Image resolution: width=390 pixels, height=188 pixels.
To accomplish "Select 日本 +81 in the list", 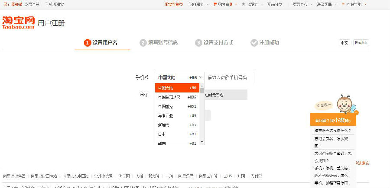I will click(x=177, y=134).
